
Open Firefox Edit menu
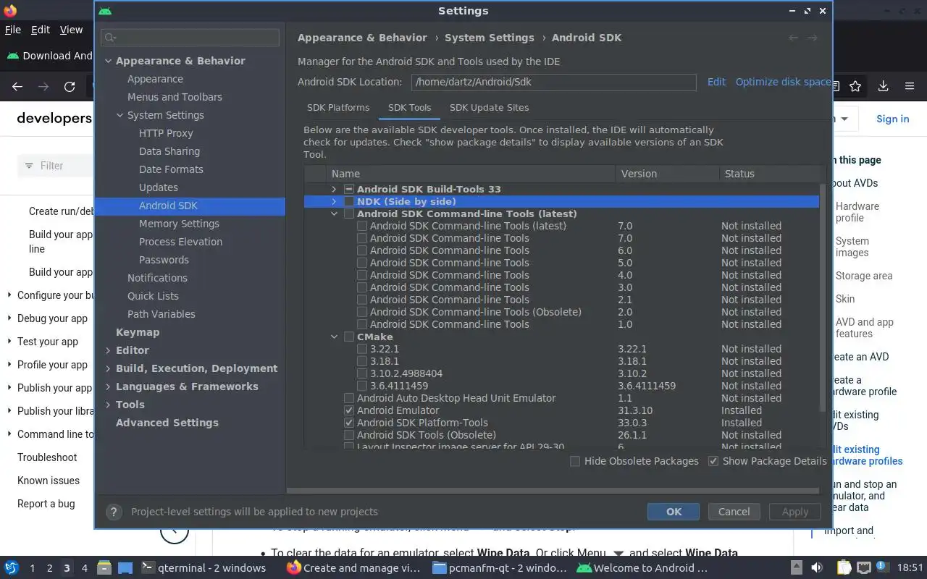tap(41, 30)
